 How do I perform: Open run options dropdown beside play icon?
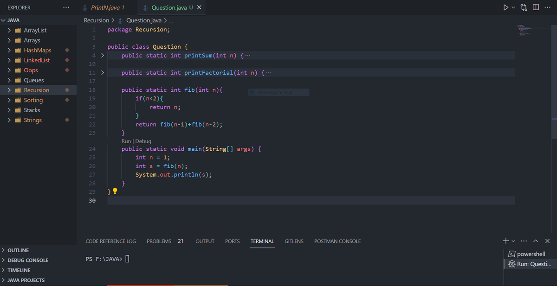(x=514, y=7)
